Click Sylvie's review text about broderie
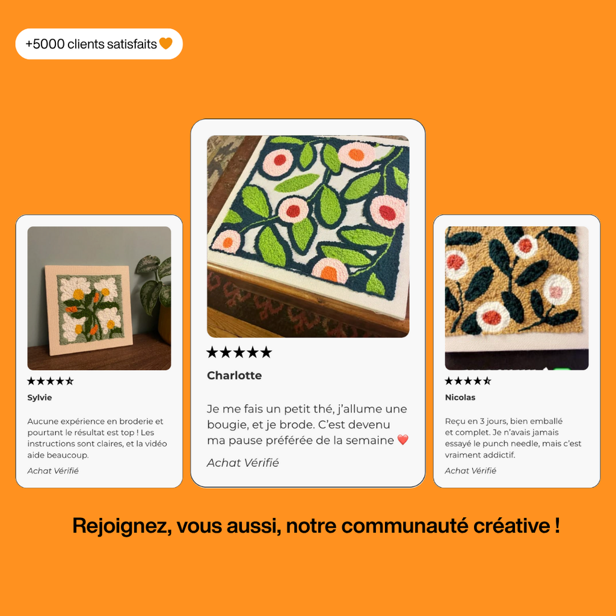Screen dimensions: 616x616 97,438
